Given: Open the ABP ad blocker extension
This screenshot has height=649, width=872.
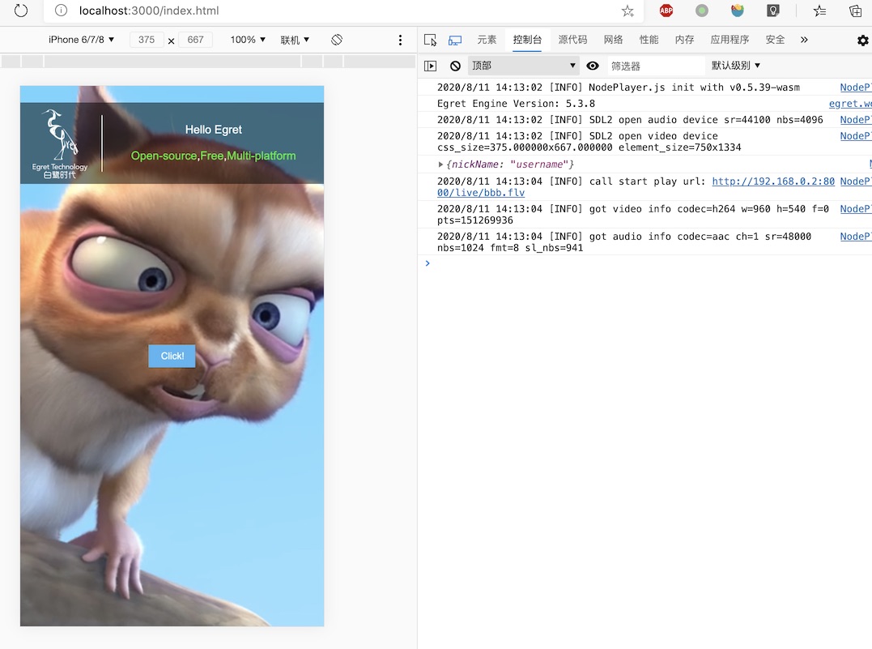Looking at the screenshot, I should click(x=666, y=10).
